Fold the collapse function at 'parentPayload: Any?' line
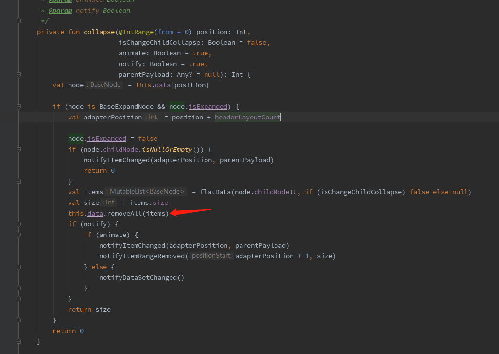Image resolution: width=499 pixels, height=354 pixels. [19, 75]
